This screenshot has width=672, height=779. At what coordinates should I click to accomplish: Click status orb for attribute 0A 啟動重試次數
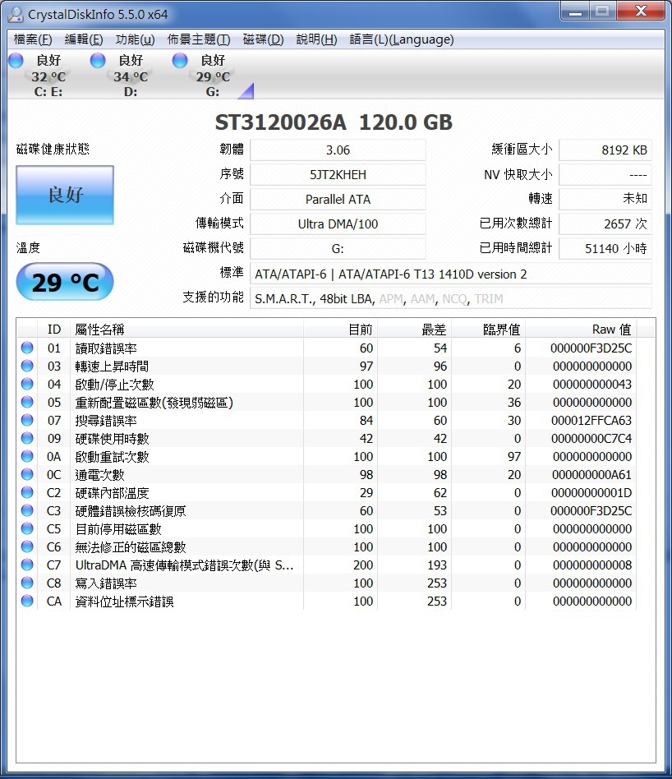click(27, 456)
